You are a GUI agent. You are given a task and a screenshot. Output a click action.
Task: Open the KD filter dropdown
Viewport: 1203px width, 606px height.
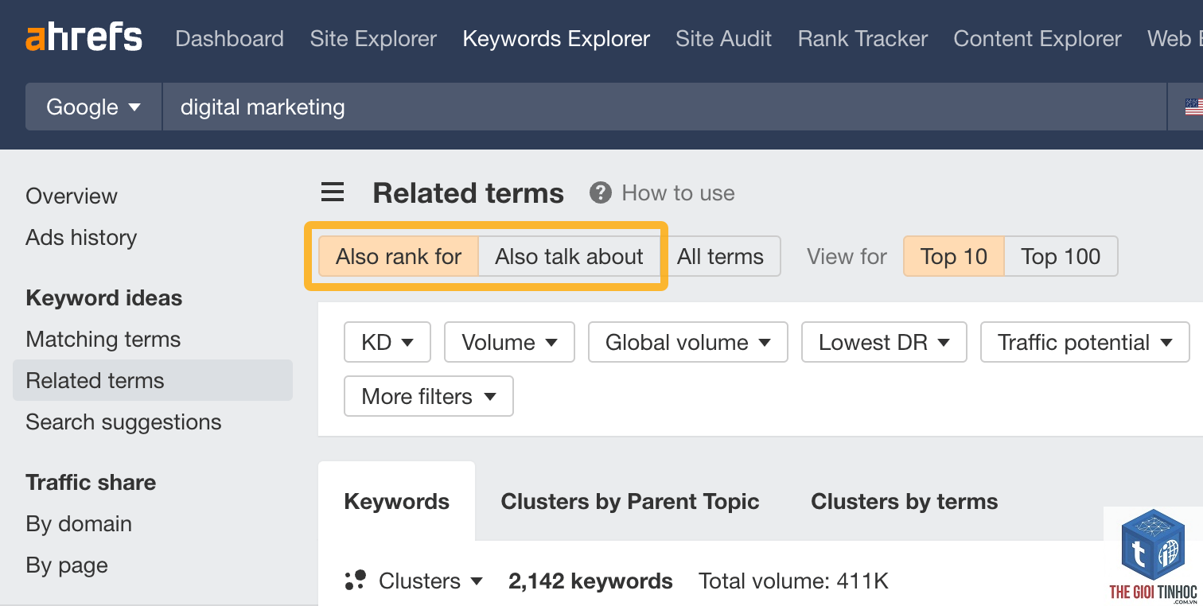[387, 342]
